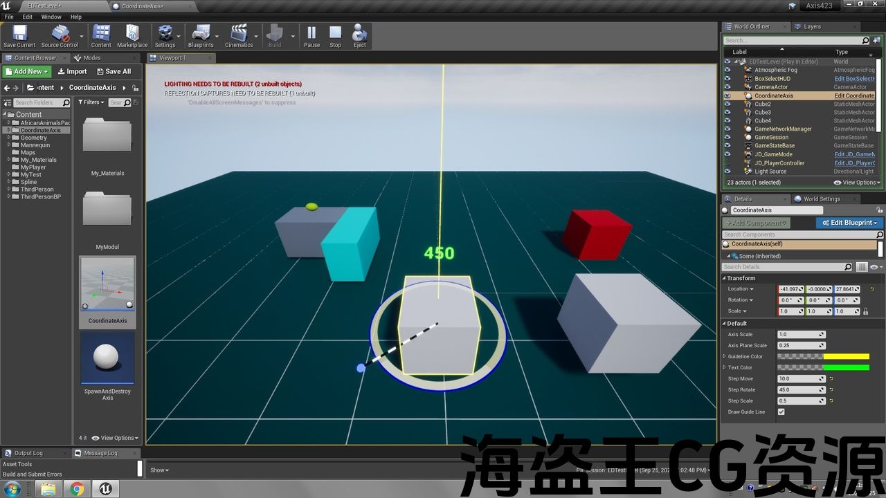
Task: Toggle visibility of CameraActor in outliner
Action: (x=727, y=87)
